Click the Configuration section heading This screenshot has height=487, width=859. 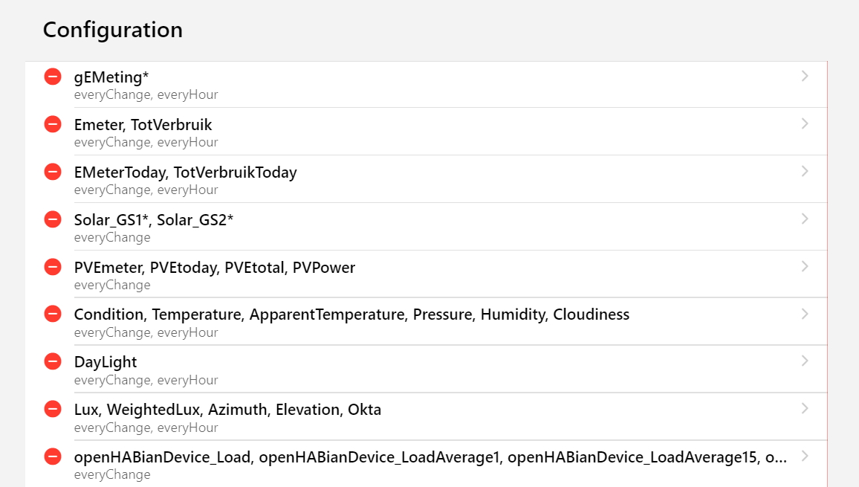[x=112, y=30]
